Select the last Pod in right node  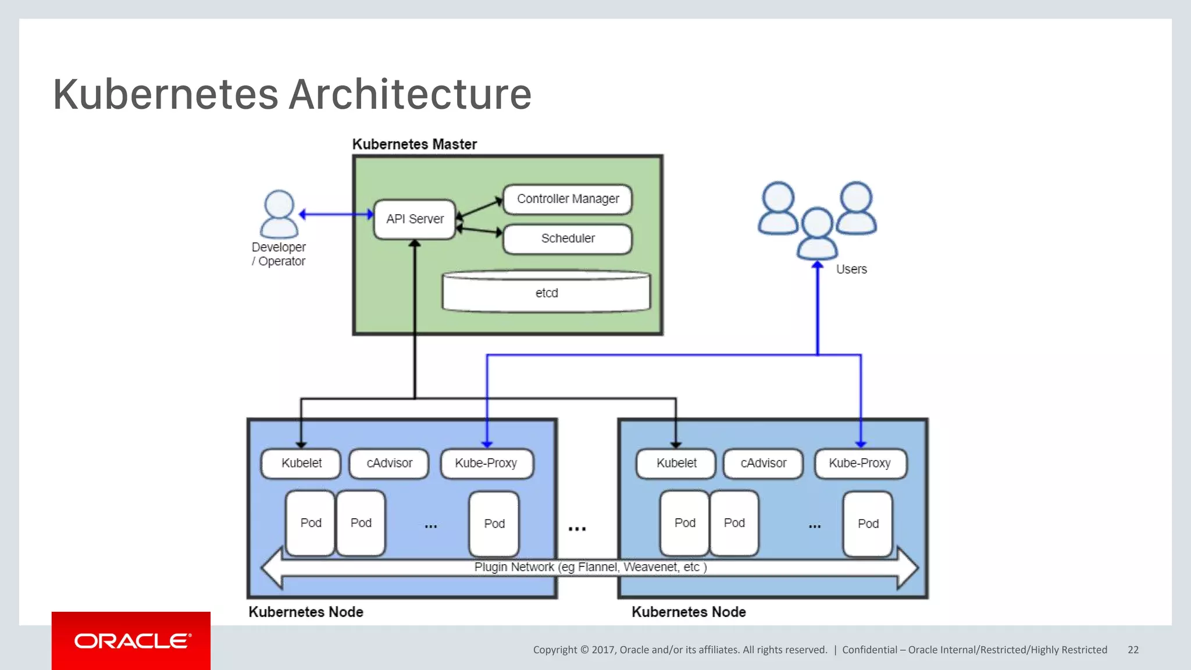(868, 523)
